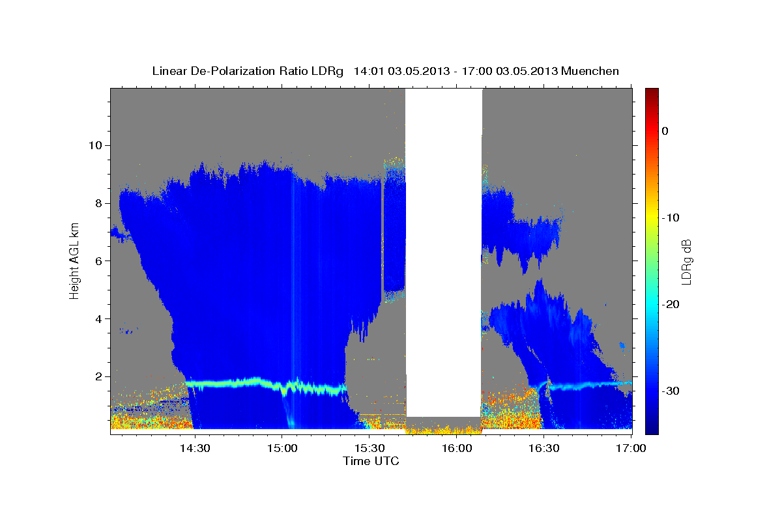This screenshot has height=521, width=782.
Task: Click the plot title 'Linear De-Polarization Ratio LDRg'
Action: tap(248, 71)
